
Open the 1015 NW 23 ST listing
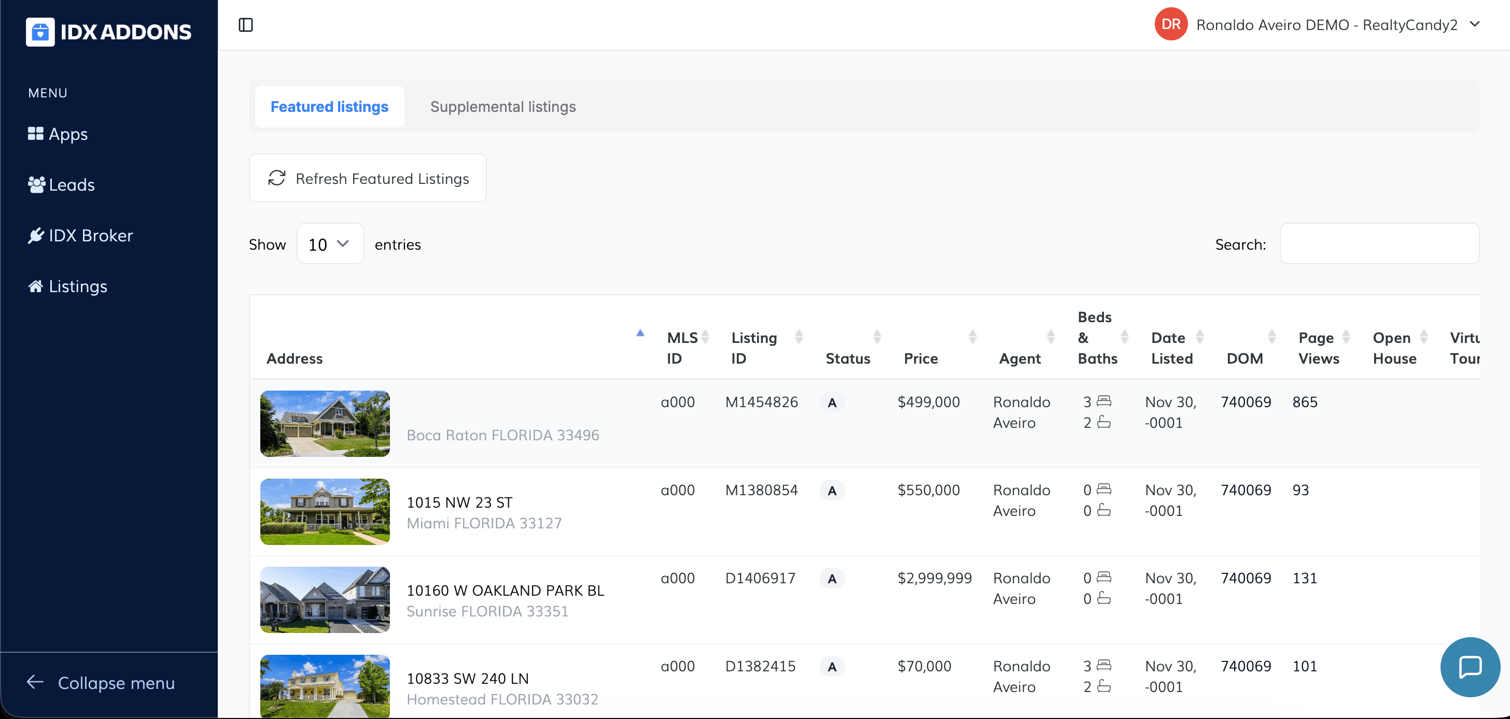point(459,502)
